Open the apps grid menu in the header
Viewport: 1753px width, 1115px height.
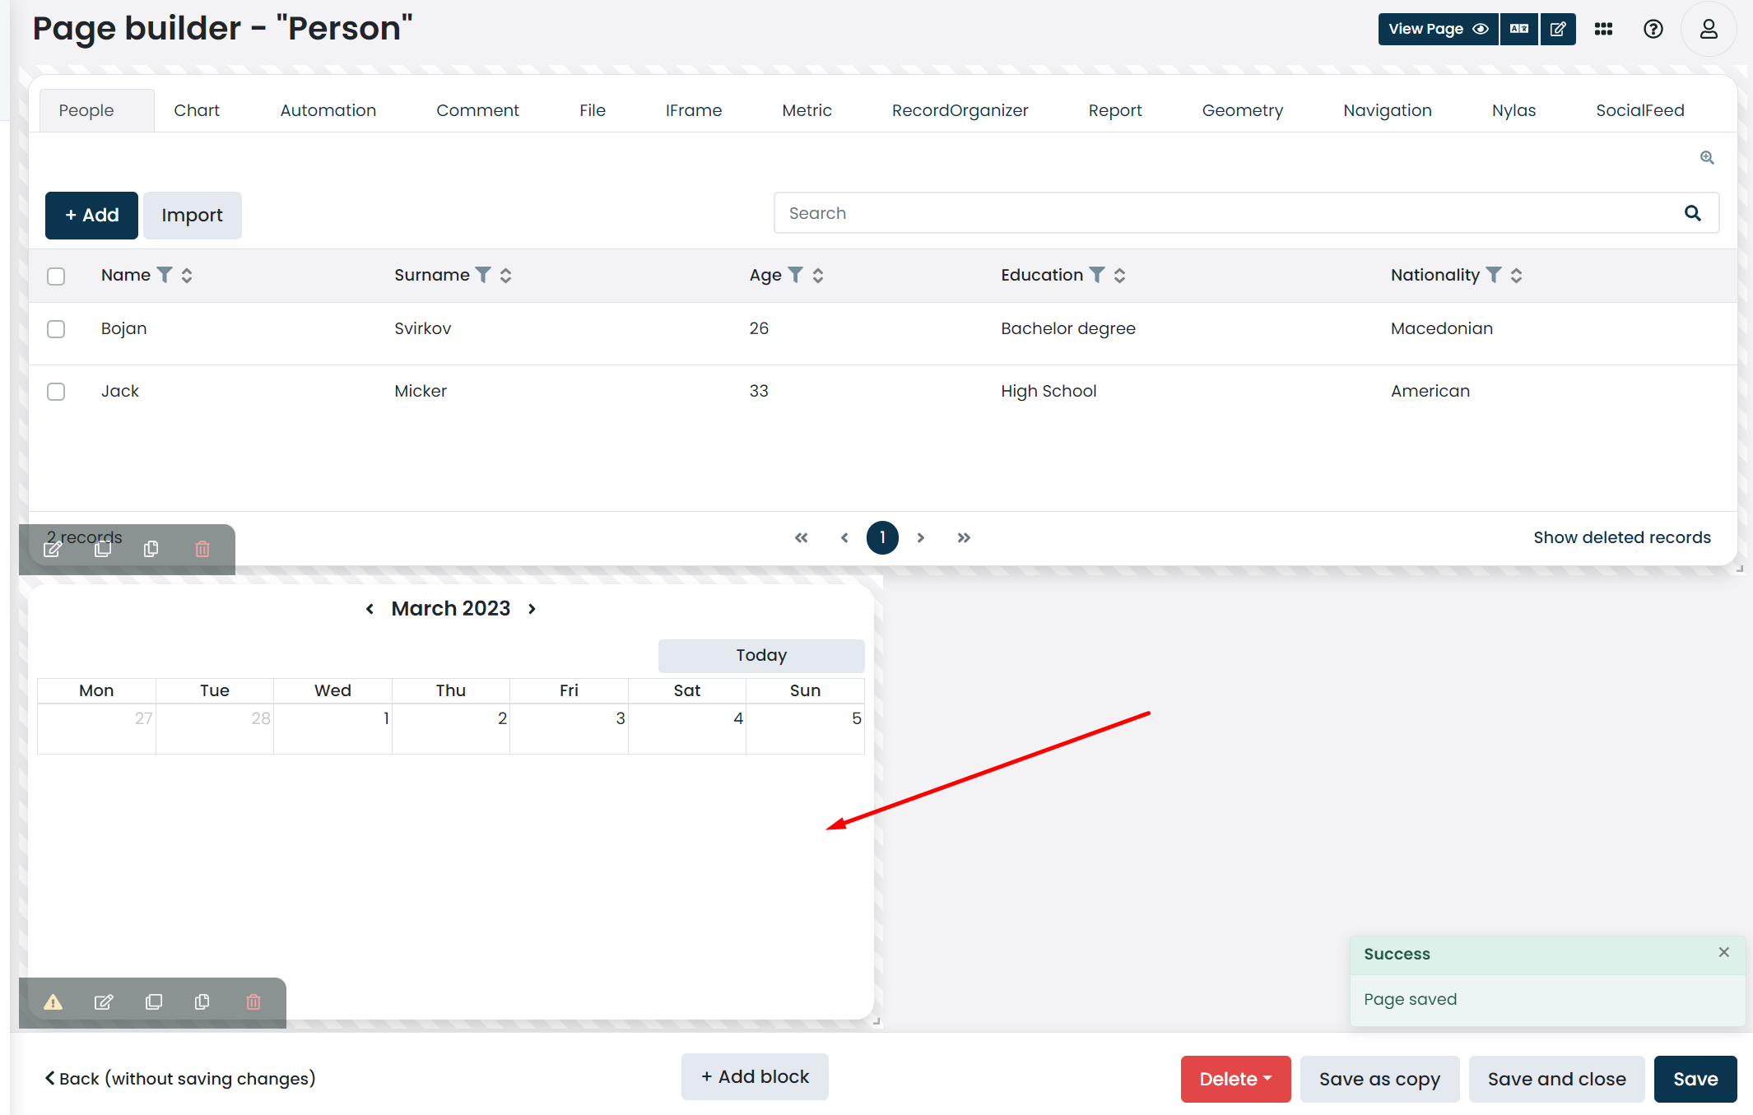coord(1604,29)
